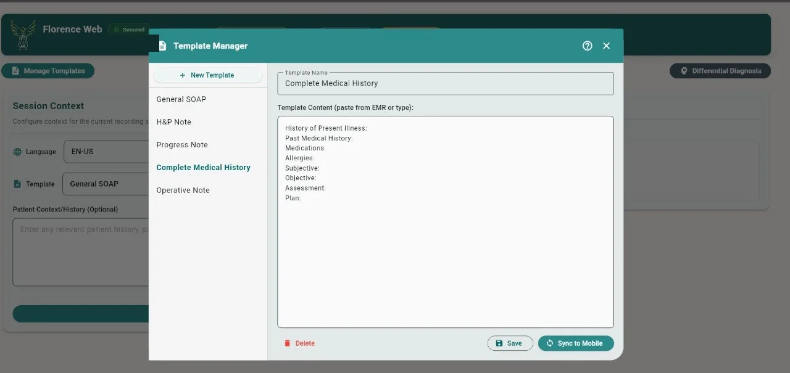790x373 pixels.
Task: Click the 'Subjective:' line
Action: point(302,168)
